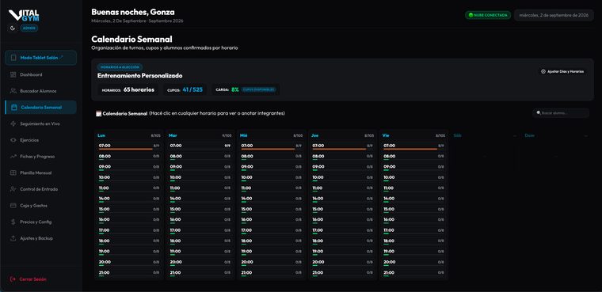Viewport: 602px width, 292px height.
Task: Open Tuesday 17:00 slot
Action: (x=200, y=231)
